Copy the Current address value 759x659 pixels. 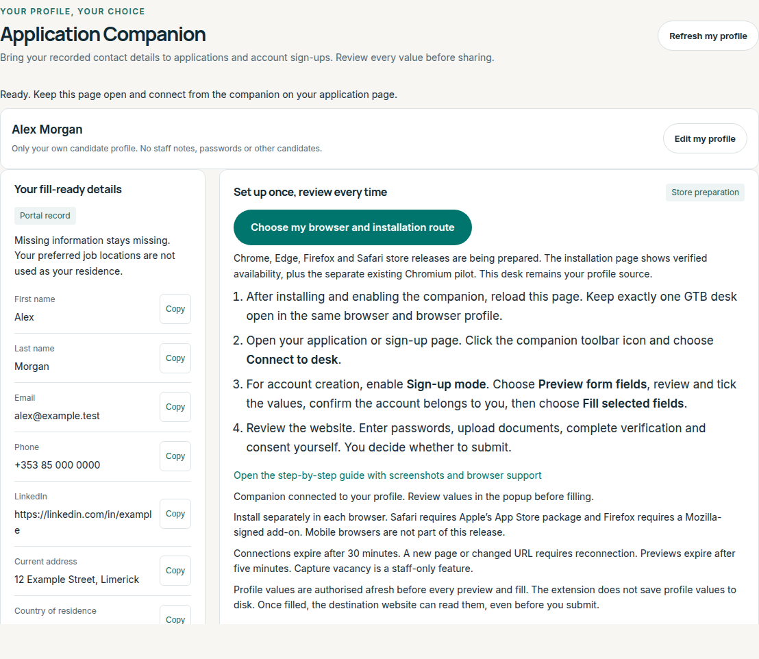tap(175, 571)
